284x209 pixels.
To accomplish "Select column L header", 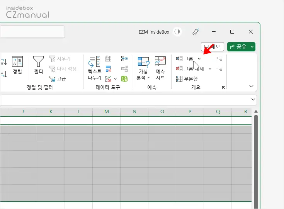I will [78, 112].
